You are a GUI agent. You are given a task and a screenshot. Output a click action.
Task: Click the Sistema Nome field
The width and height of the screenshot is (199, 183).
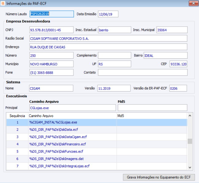pos(51,88)
